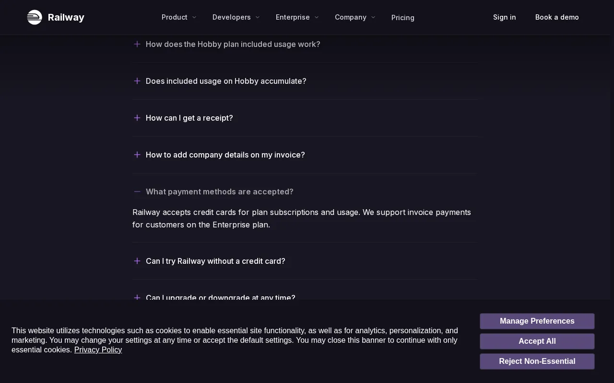Click the payment methods answer text
The image size is (614, 383).
pyautogui.click(x=302, y=218)
